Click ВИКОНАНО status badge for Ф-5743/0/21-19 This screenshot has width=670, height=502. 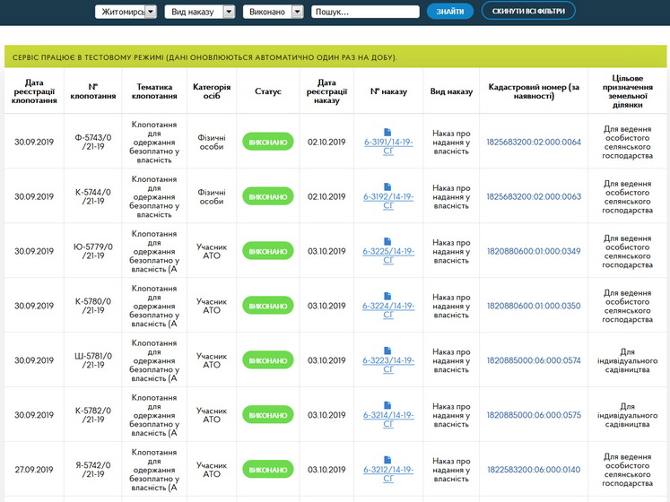click(268, 142)
